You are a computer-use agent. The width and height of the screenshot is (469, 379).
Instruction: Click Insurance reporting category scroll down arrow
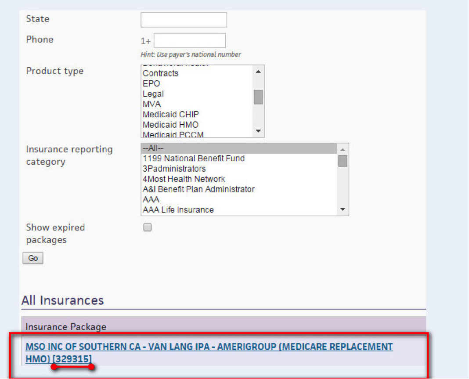coord(343,209)
